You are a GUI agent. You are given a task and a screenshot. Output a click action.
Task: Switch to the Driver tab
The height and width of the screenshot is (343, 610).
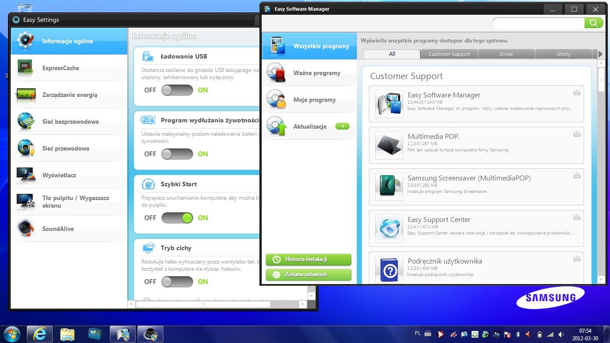506,54
